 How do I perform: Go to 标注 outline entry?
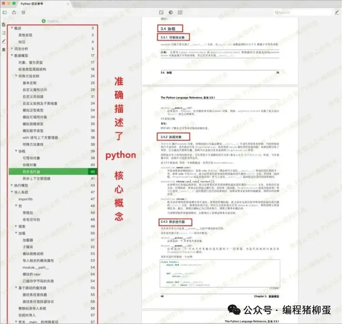point(22,42)
